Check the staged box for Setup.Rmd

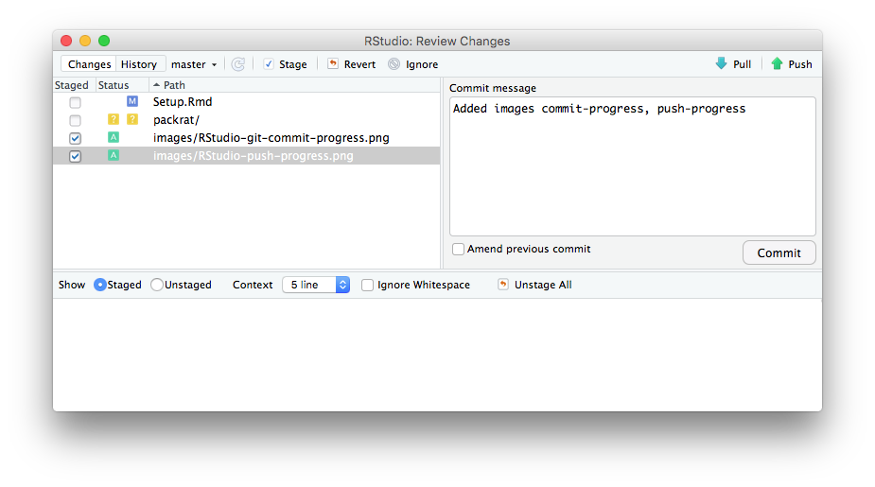[x=75, y=102]
